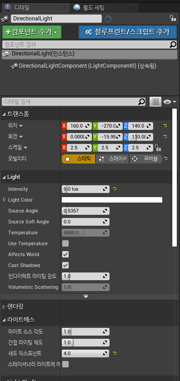
Task: Reset Intensity to default yellow arrow
Action: (x=115, y=189)
